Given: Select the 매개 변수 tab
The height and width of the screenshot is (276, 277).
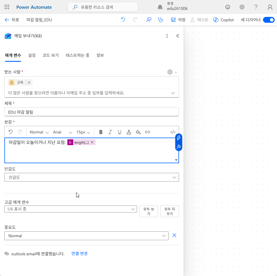Looking at the screenshot, I should tap(13, 55).
